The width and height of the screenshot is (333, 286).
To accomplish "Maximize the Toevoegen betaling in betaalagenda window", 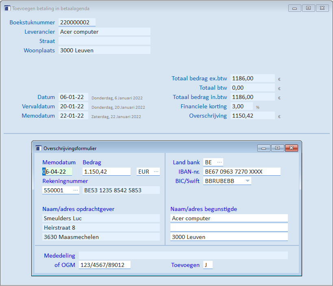I will (308, 9).
